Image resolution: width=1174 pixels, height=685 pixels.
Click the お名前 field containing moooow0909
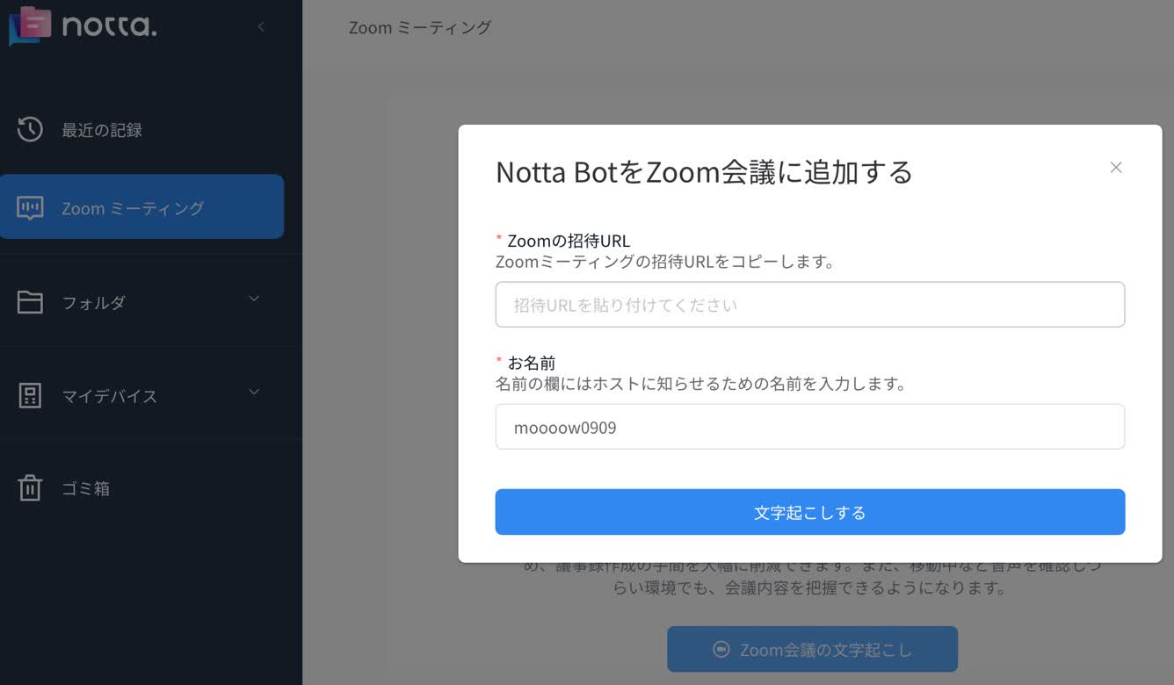click(810, 427)
